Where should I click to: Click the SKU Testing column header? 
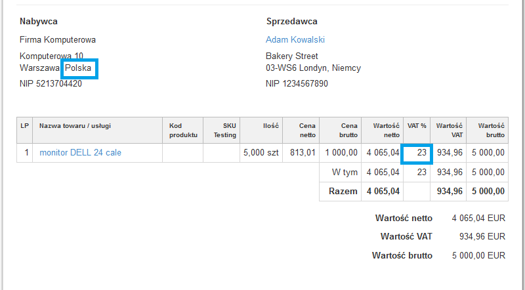(x=223, y=130)
